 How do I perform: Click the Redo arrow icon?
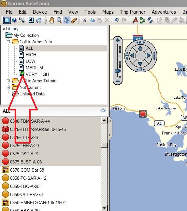[124, 20]
